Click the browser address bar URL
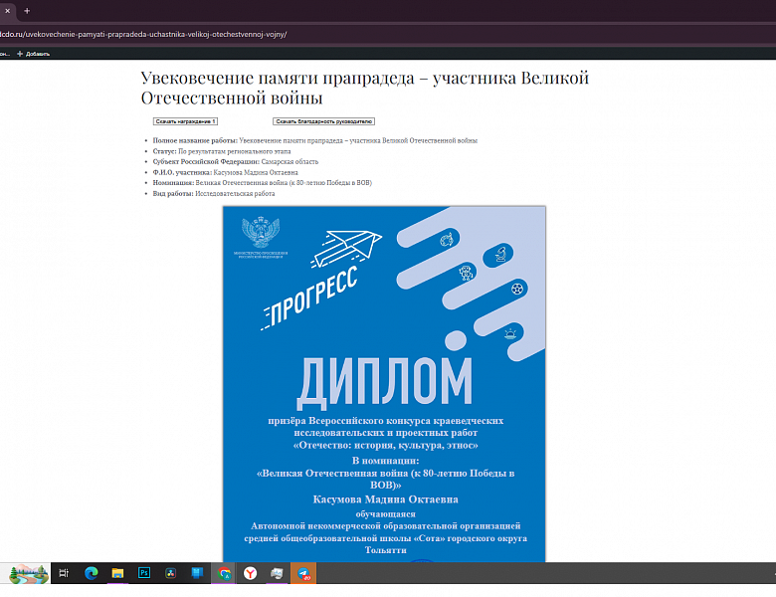 143,34
